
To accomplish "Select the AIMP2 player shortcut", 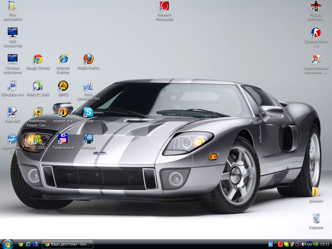I will (x=63, y=86).
